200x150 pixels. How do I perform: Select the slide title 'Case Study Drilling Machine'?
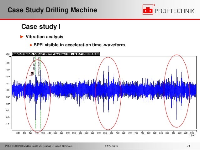[x=52, y=10]
